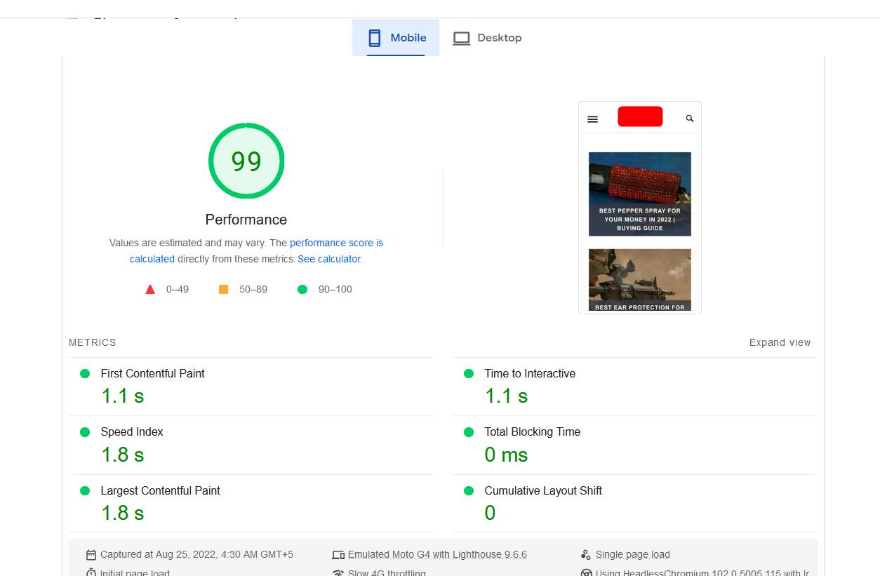This screenshot has width=880, height=576.
Task: Click the single page load icon
Action: click(x=586, y=554)
